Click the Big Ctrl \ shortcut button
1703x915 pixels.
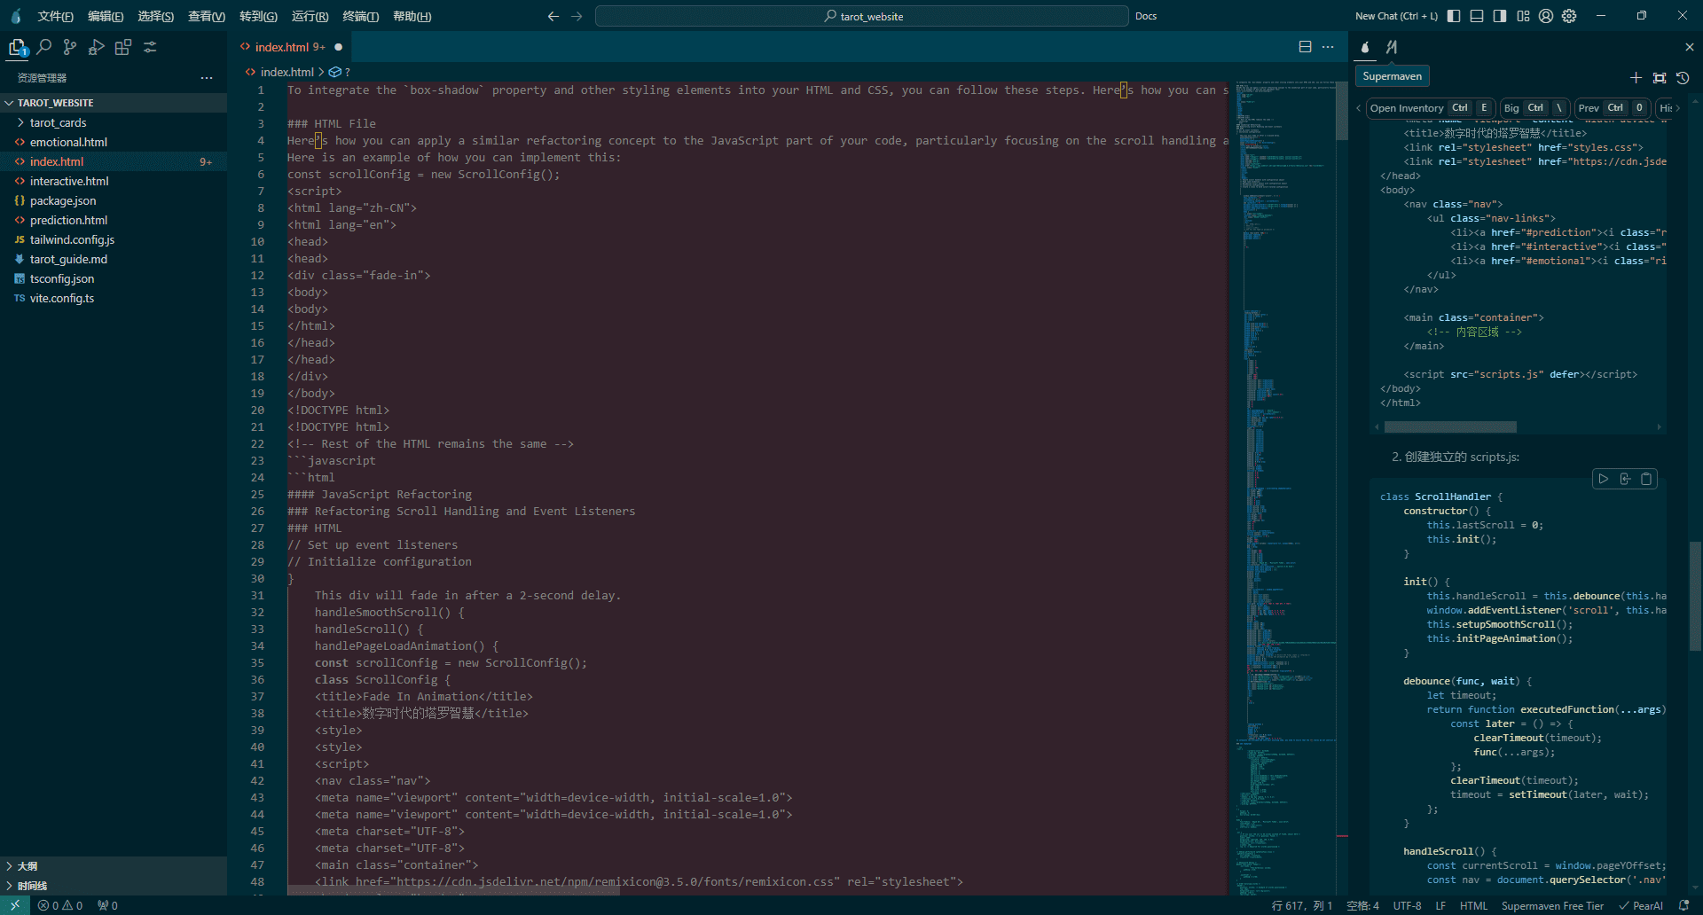[1534, 108]
